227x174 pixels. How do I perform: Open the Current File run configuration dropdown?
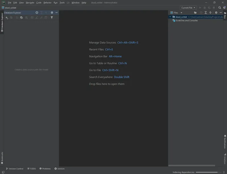[189, 8]
